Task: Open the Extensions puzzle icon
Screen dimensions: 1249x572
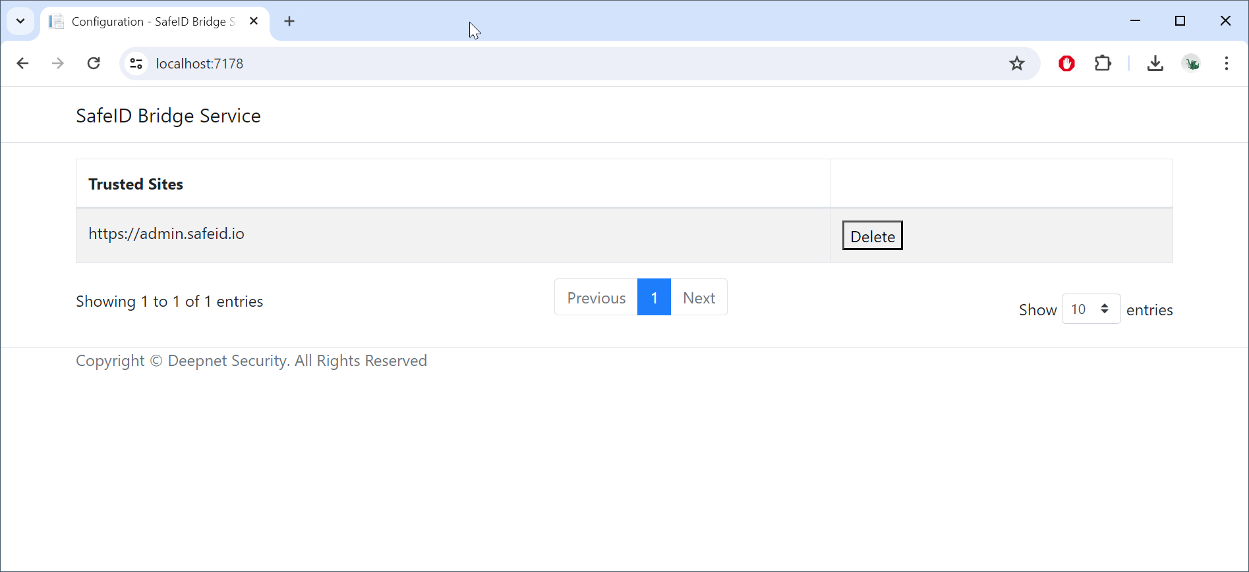Action: 1103,63
